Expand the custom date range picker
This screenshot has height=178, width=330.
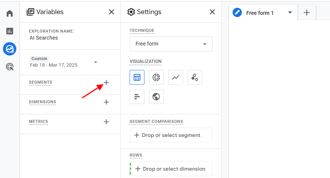(96, 62)
